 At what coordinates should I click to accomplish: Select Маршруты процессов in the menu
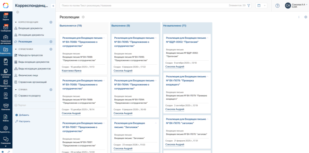click(x=31, y=55)
